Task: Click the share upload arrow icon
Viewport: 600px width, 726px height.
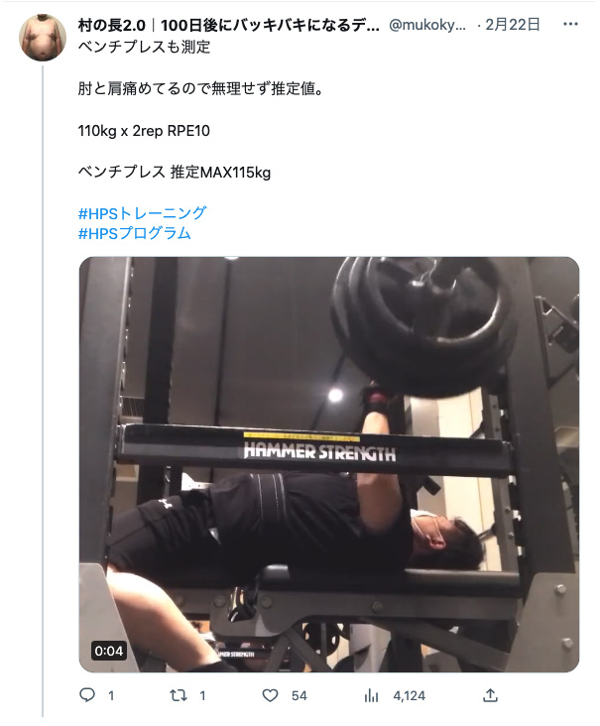Action: pos(490,695)
